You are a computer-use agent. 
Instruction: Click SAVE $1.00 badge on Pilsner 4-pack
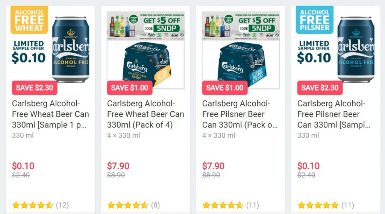(225, 88)
